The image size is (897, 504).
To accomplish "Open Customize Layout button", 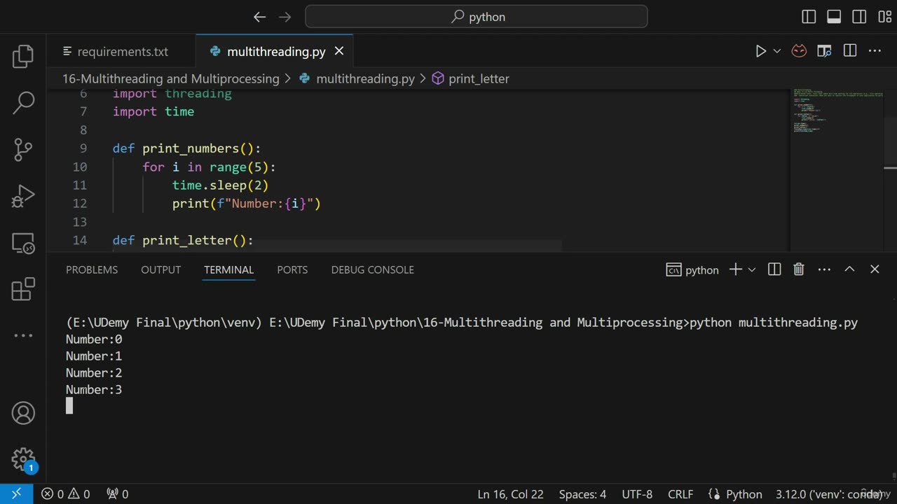I will [884, 17].
